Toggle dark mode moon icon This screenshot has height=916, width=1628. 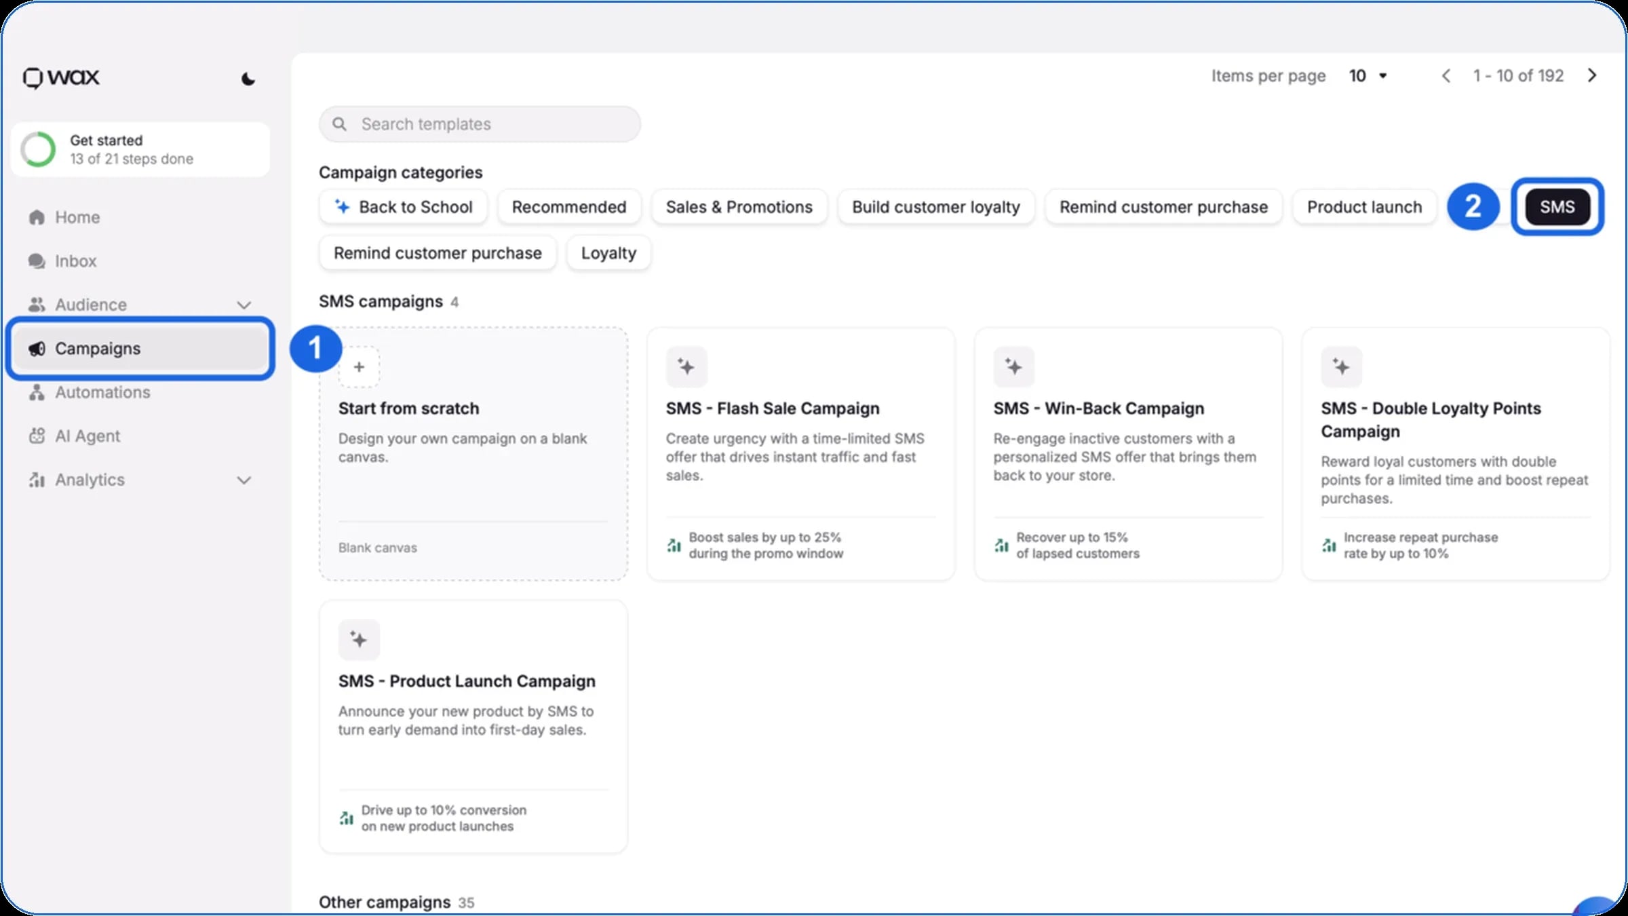point(248,79)
